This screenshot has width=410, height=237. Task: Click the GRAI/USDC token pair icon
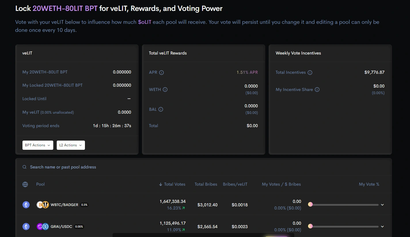coord(43,226)
